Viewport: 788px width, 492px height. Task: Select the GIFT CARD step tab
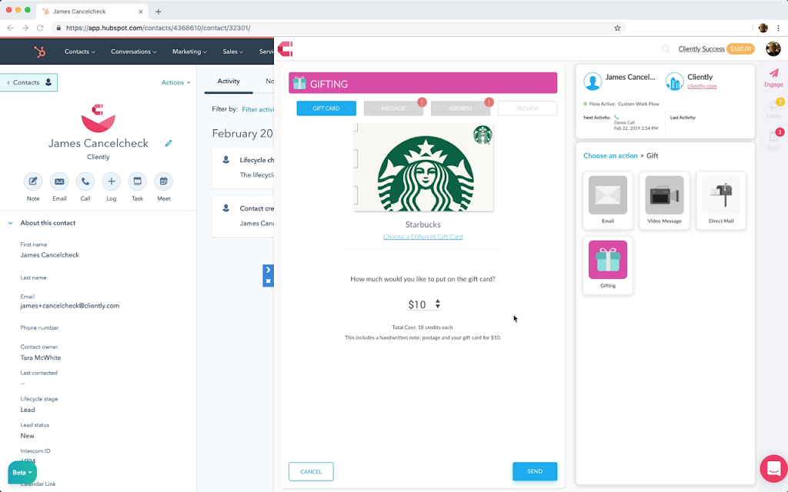point(326,108)
